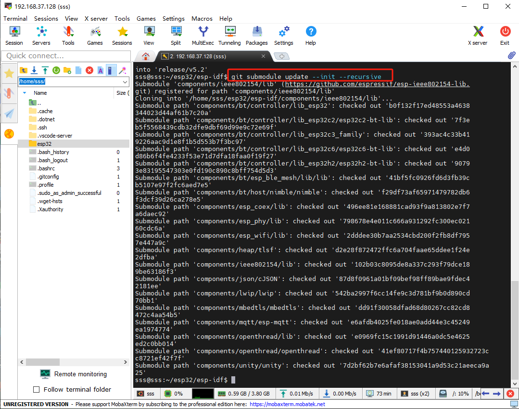Upload files with green up-arrow icon

(x=45, y=70)
